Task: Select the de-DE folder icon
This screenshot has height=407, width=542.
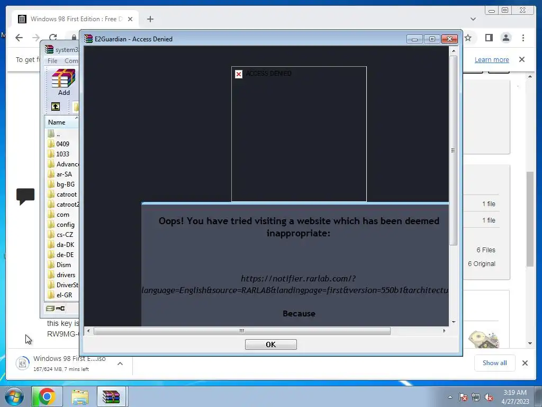Action: coord(51,255)
